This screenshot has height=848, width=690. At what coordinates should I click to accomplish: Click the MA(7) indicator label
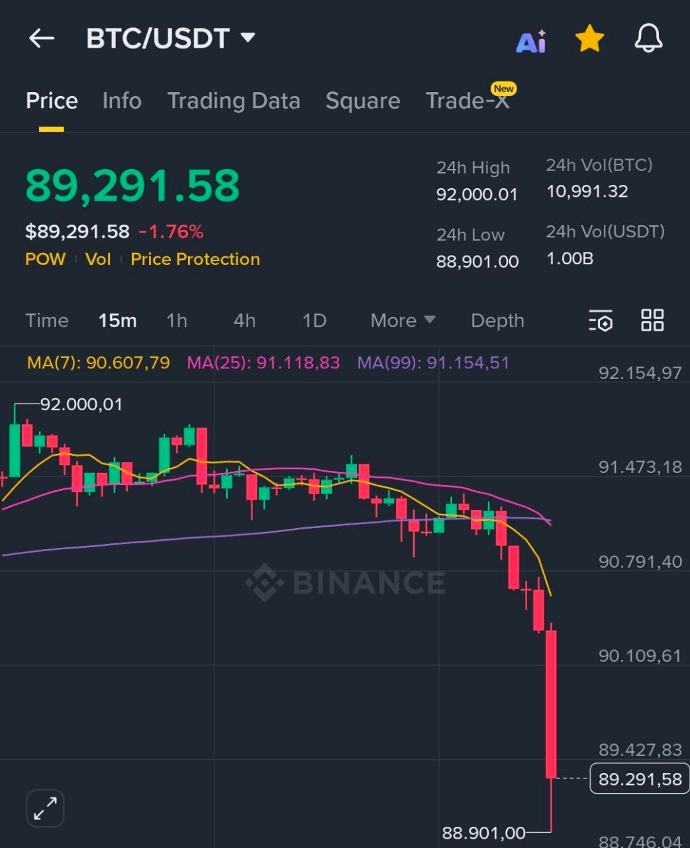(99, 363)
